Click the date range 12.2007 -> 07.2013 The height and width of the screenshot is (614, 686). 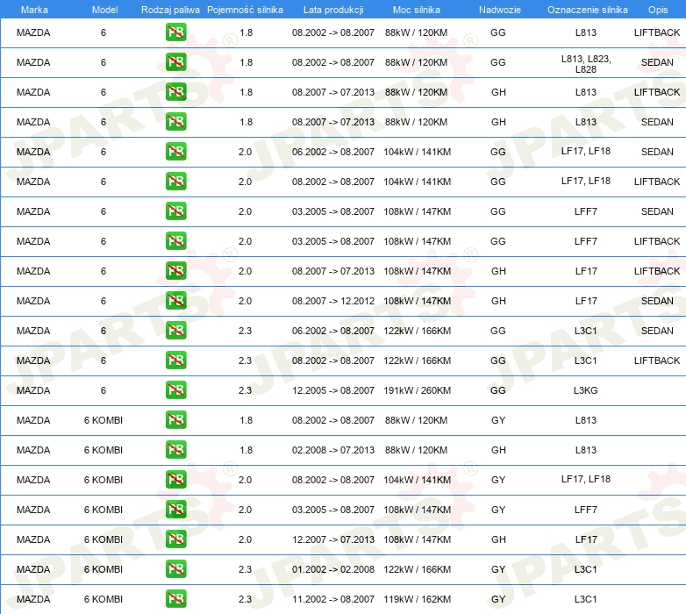(x=333, y=539)
